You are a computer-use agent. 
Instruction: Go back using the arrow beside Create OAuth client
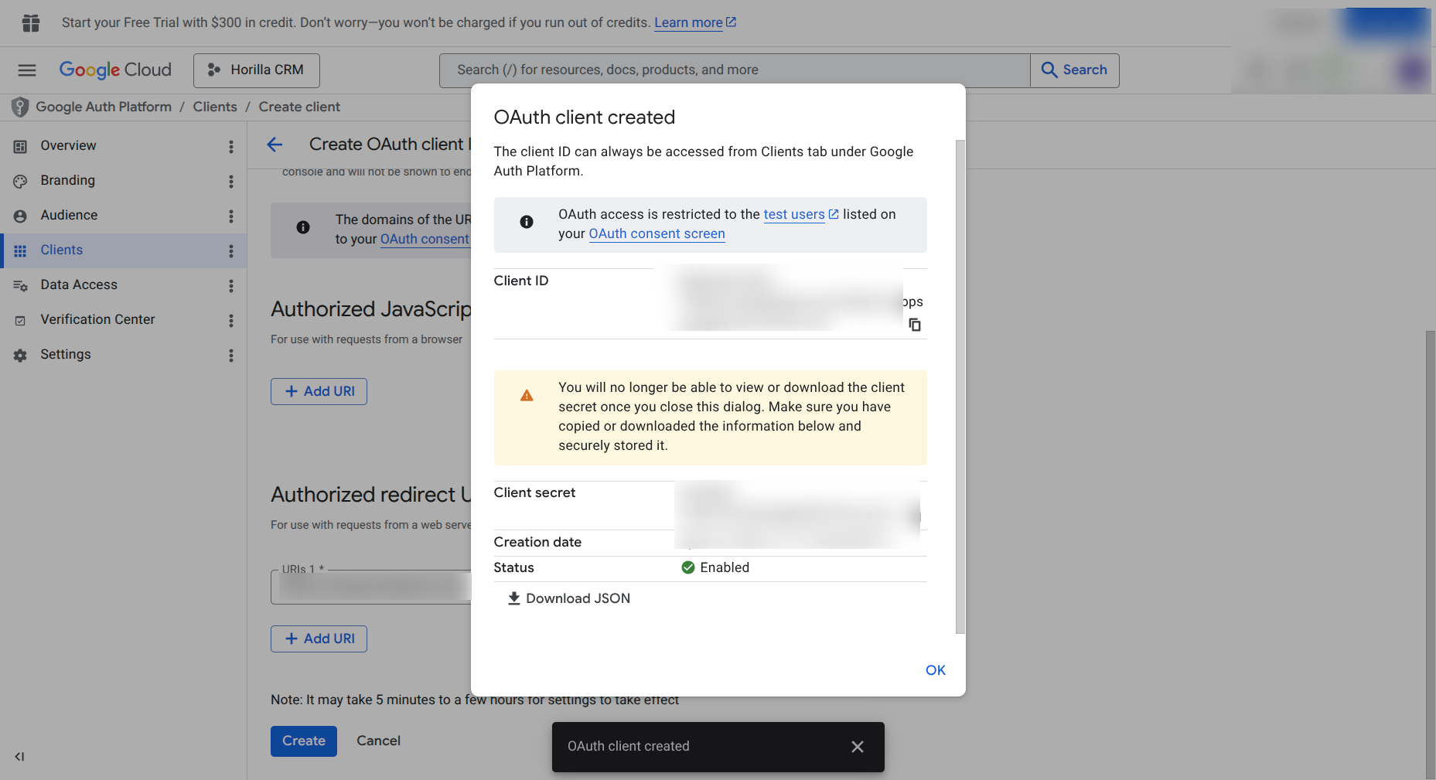point(275,145)
